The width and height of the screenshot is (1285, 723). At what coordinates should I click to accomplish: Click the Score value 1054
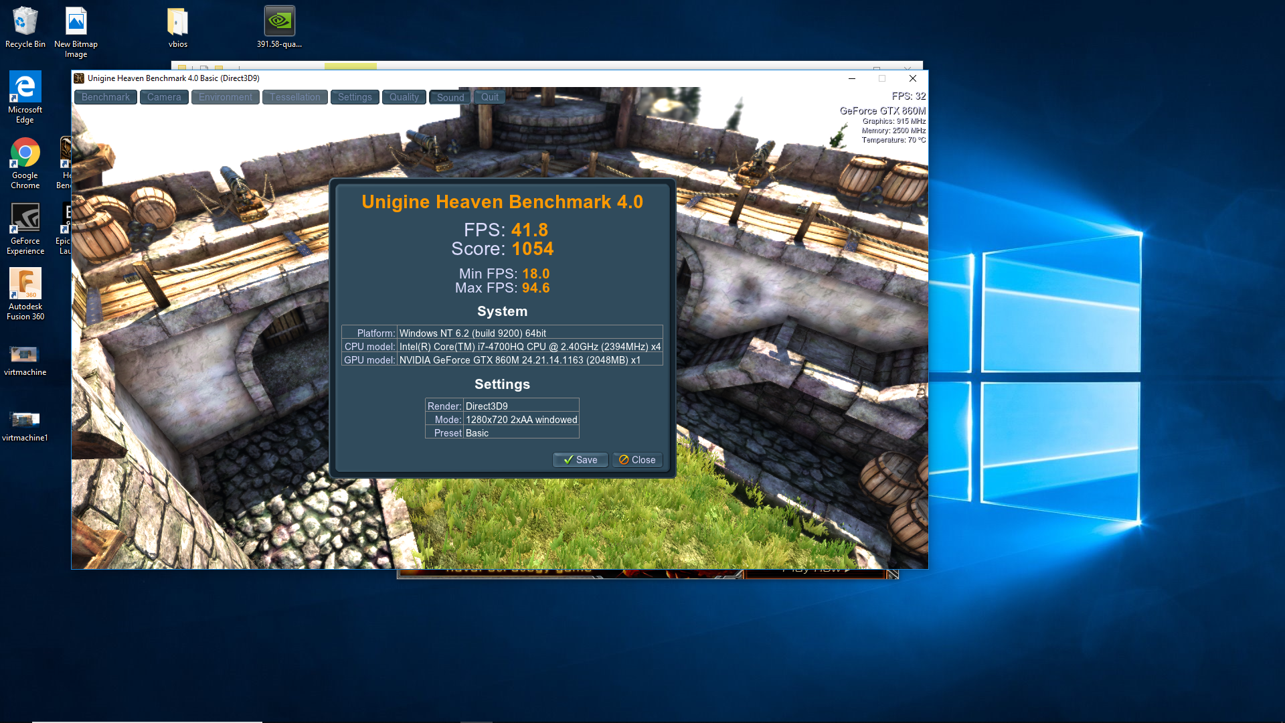tap(533, 248)
